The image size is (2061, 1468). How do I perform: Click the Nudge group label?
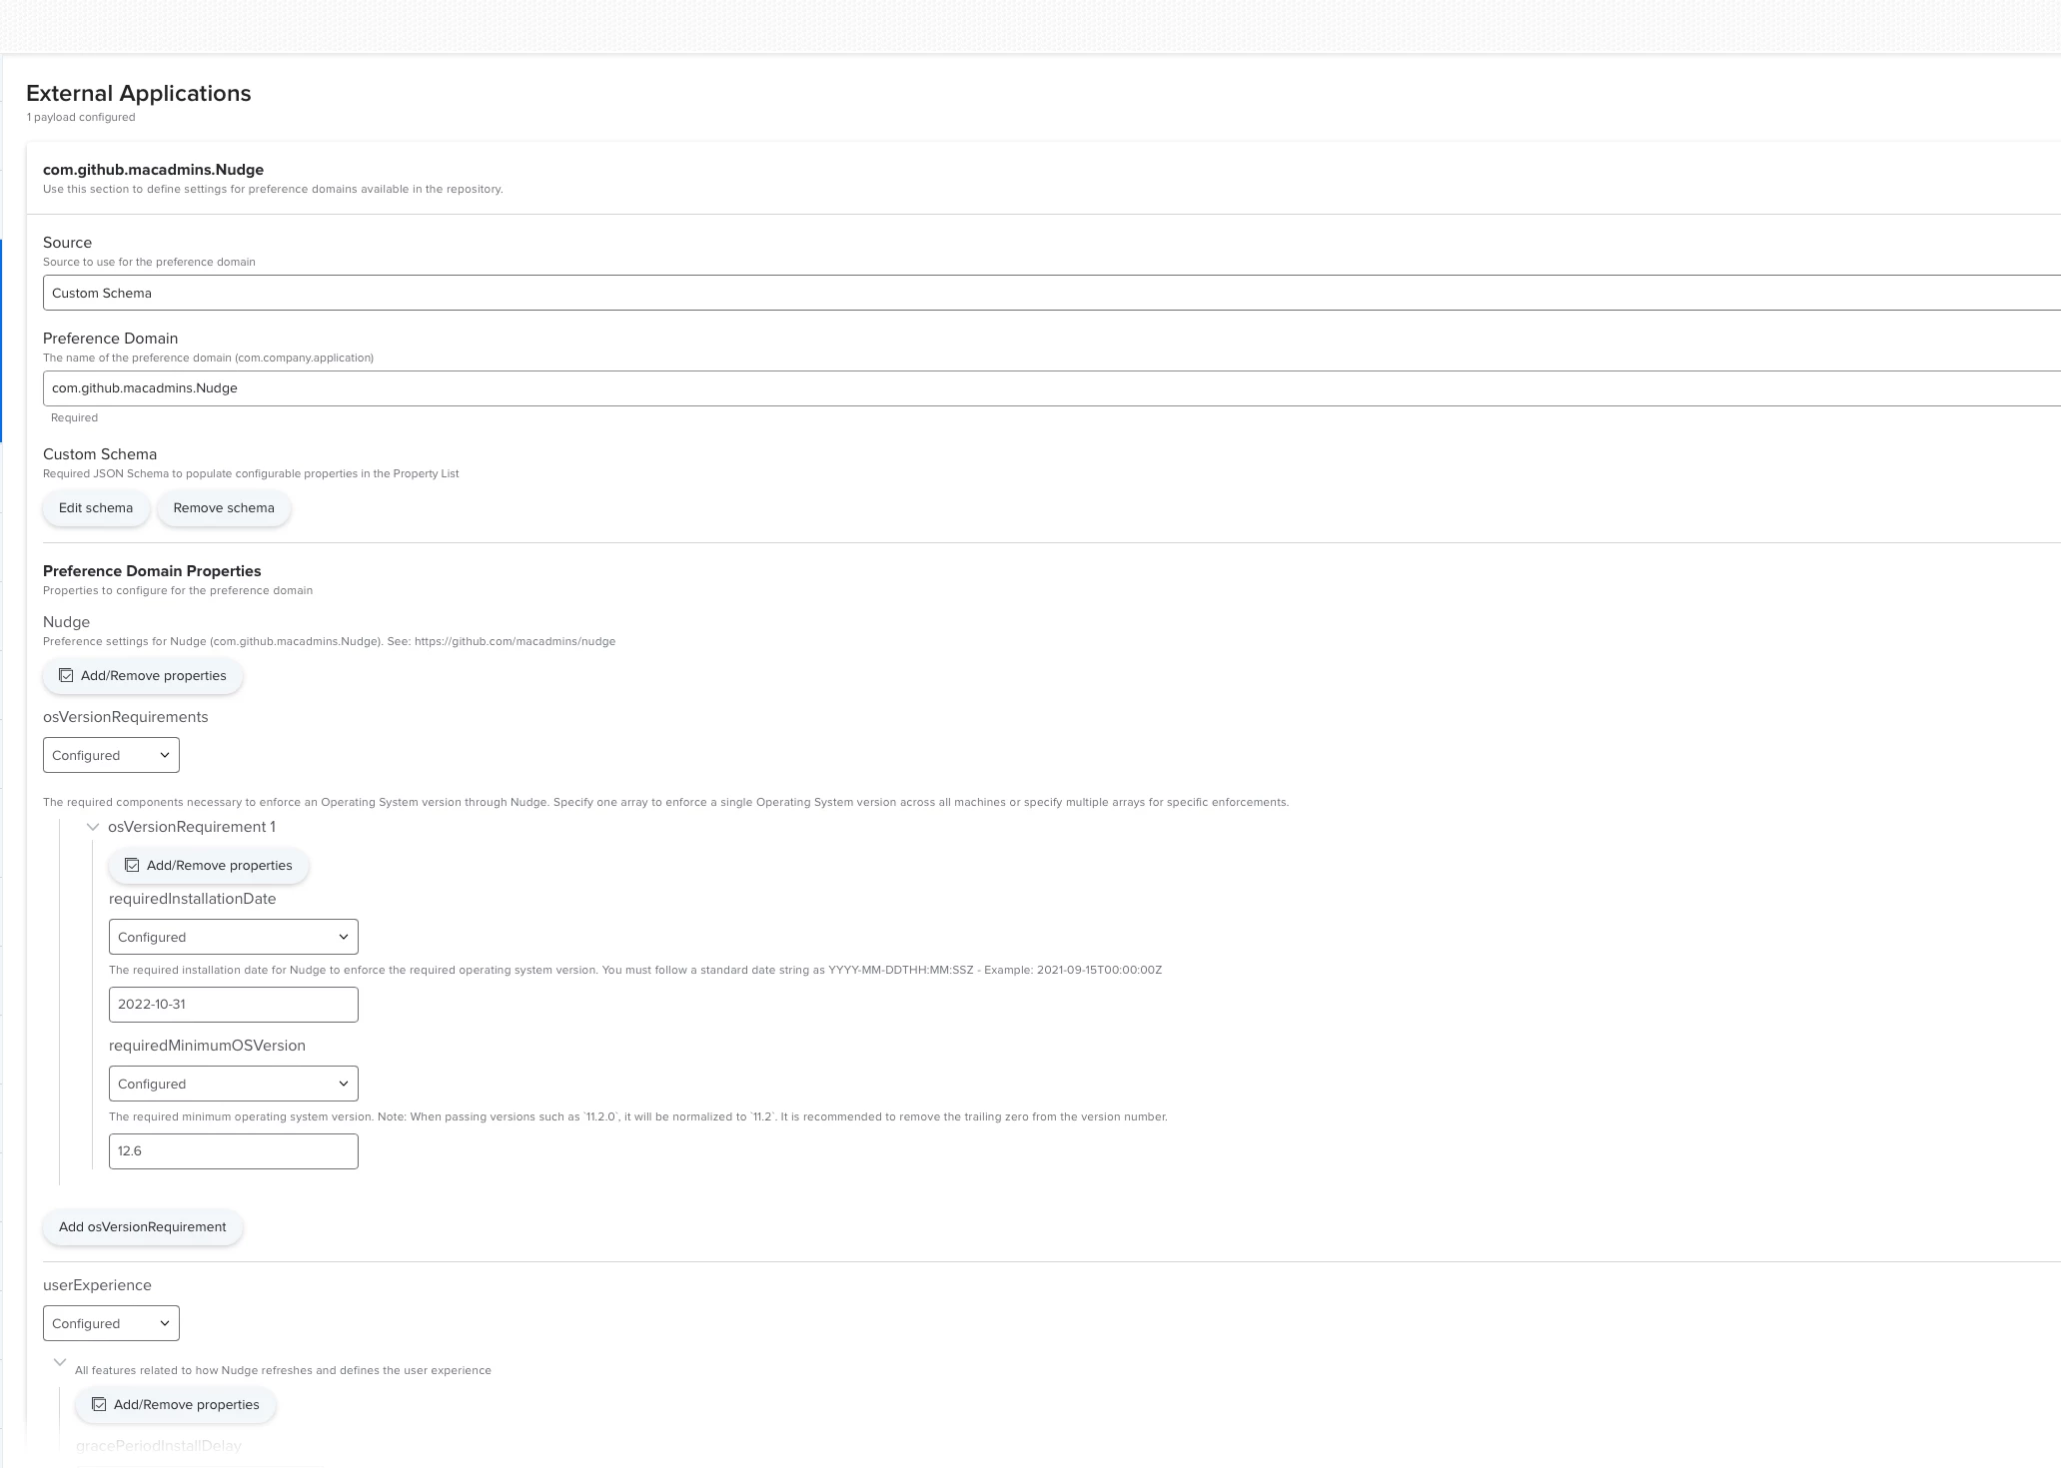[x=66, y=622]
